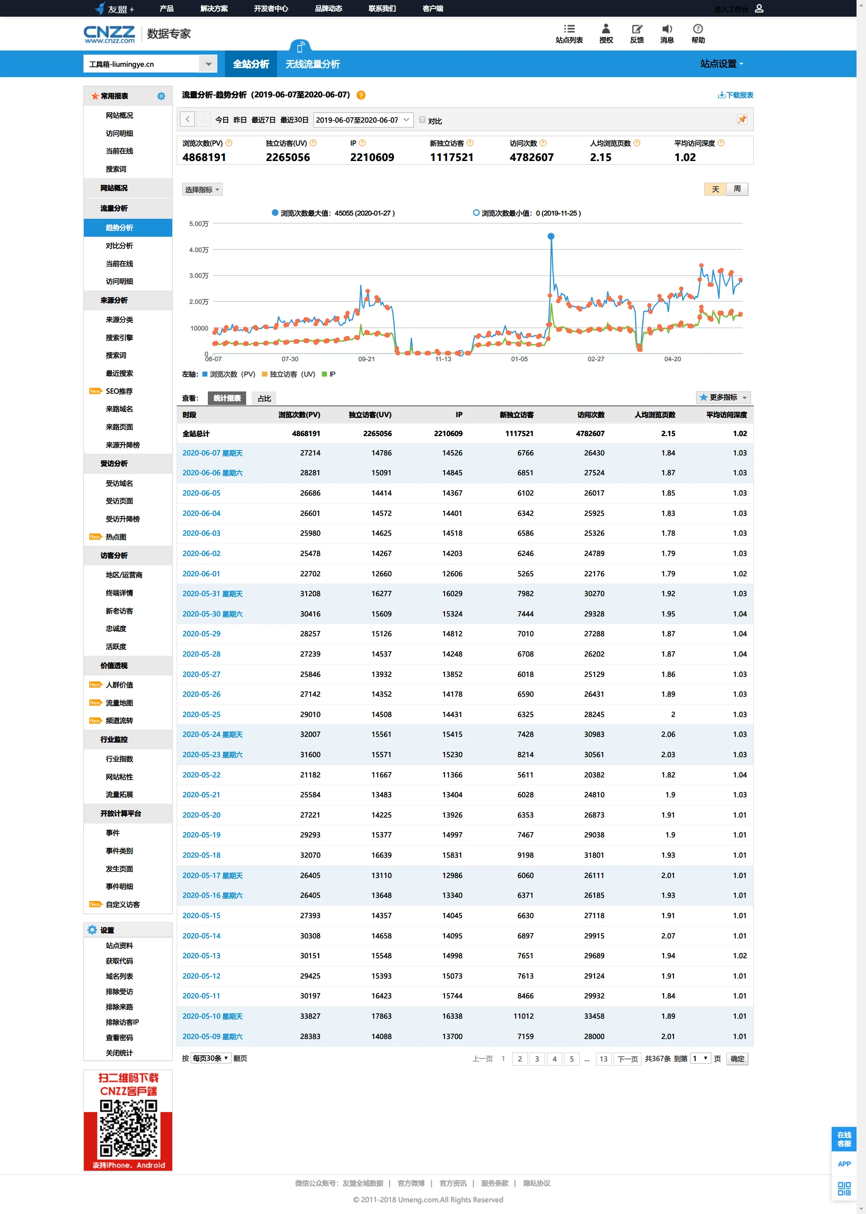Open the 反馈 feedback icon
This screenshot has height=1214, width=866.
tap(637, 29)
